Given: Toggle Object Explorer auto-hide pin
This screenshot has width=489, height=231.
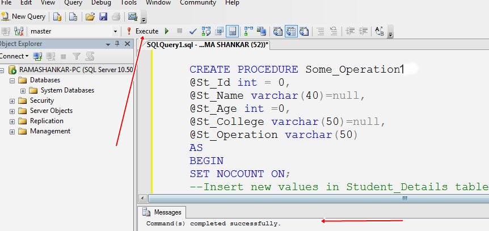Looking at the screenshot, I should pos(117,44).
